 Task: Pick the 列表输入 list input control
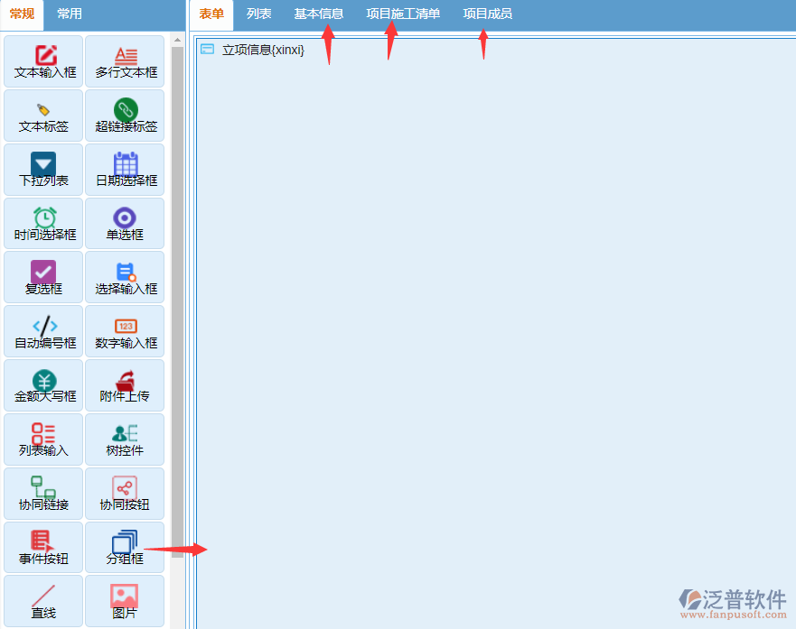click(43, 439)
